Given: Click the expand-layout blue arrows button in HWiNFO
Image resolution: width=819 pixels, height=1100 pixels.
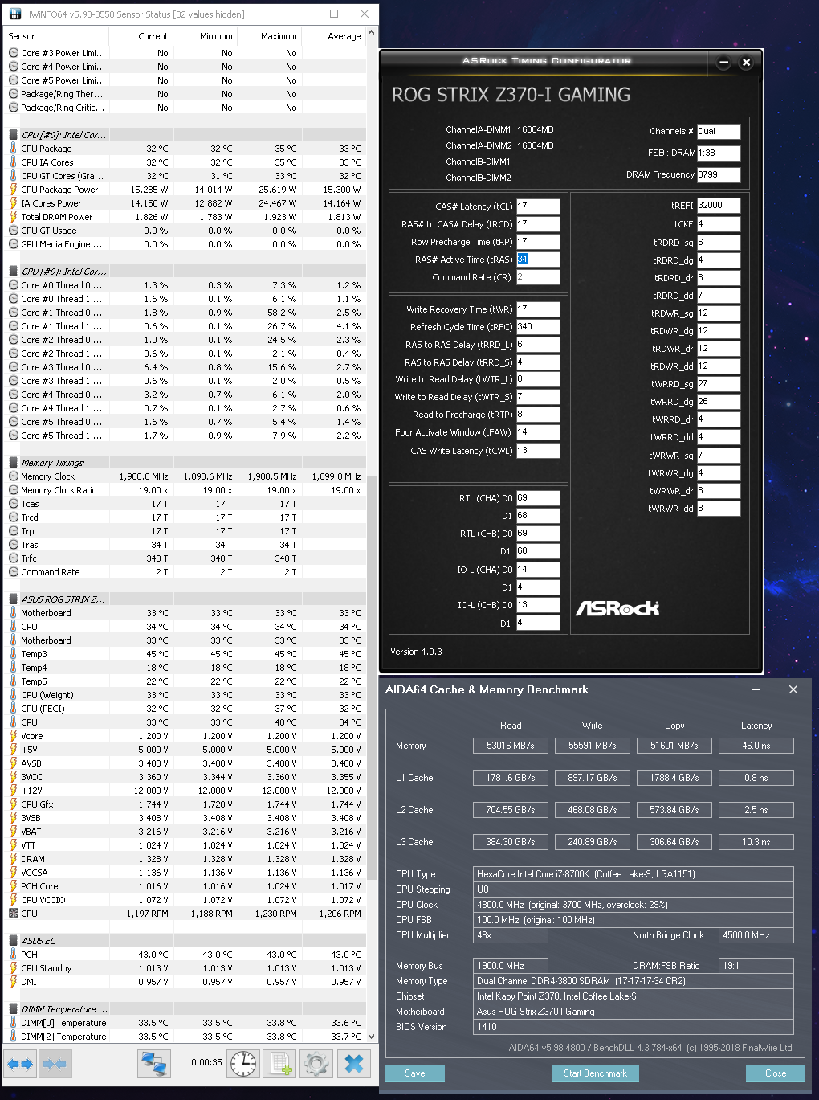Looking at the screenshot, I should (x=20, y=1064).
